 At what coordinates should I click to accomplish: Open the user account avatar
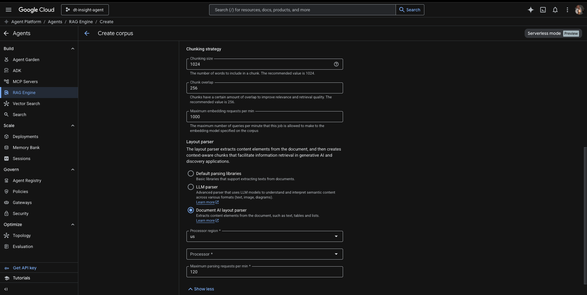point(579,10)
